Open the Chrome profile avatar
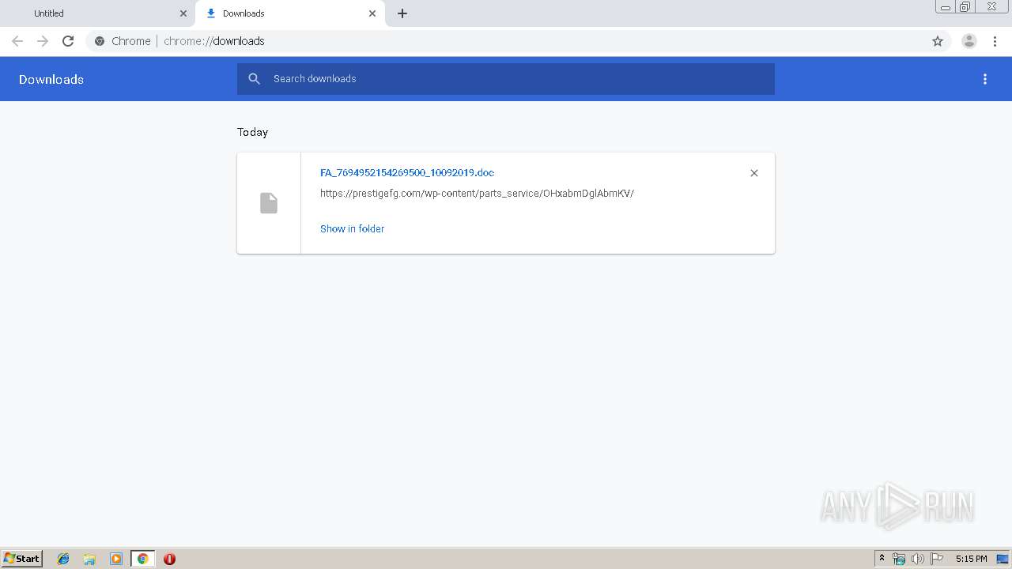Image resolution: width=1012 pixels, height=569 pixels. click(969, 41)
